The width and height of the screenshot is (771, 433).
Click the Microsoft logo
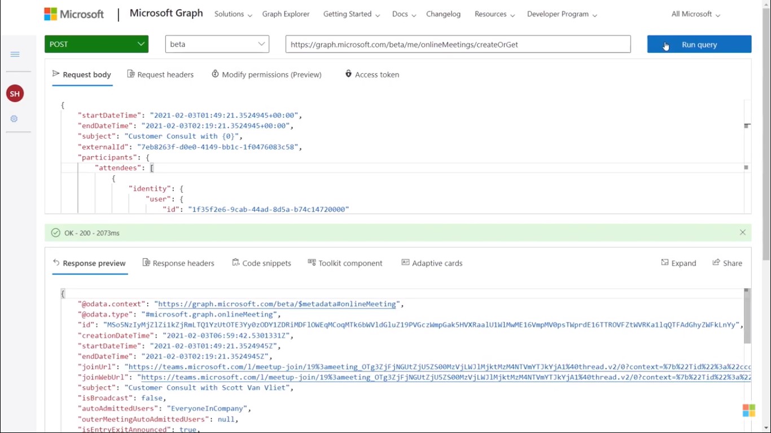[74, 14]
